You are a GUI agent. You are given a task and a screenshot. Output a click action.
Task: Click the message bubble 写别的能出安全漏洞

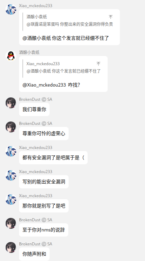point(44,182)
